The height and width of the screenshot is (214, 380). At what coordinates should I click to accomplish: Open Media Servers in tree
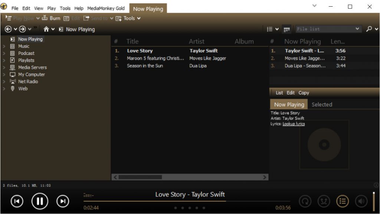tap(33, 67)
